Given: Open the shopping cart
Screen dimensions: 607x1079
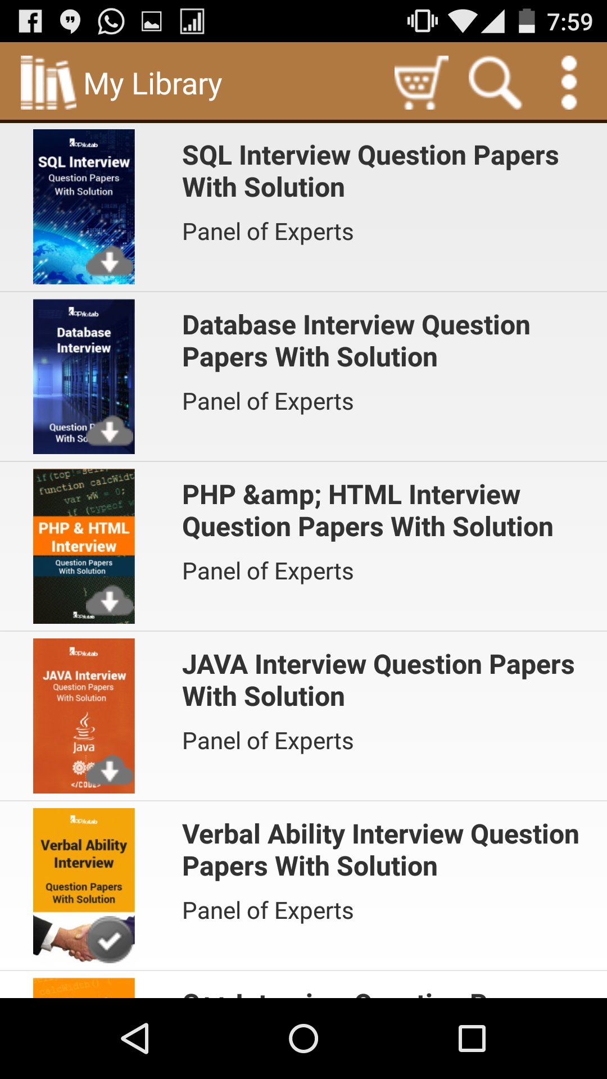Looking at the screenshot, I should tap(421, 83).
